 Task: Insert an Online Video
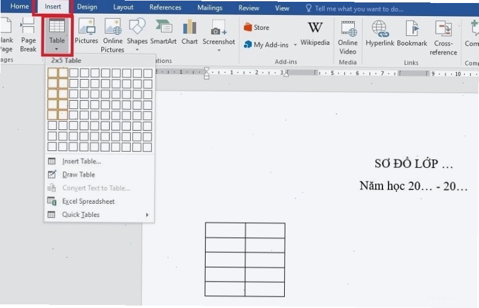(x=348, y=38)
